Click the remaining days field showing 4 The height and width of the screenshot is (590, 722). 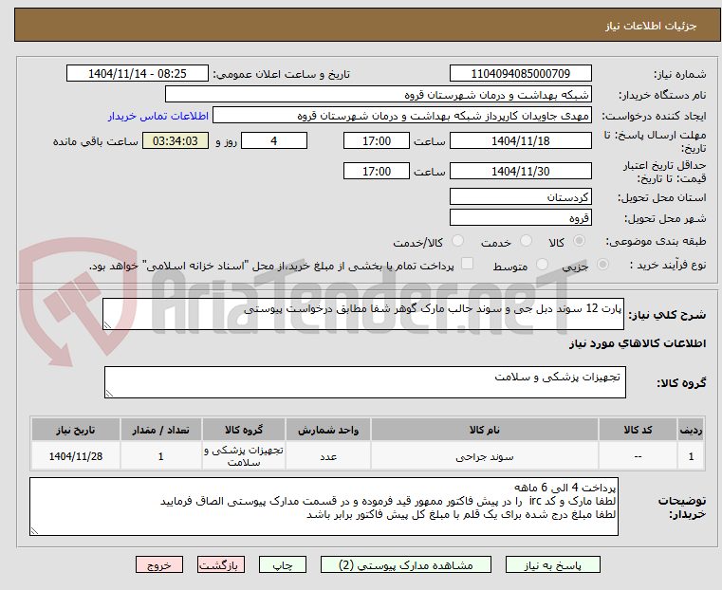pyautogui.click(x=274, y=140)
